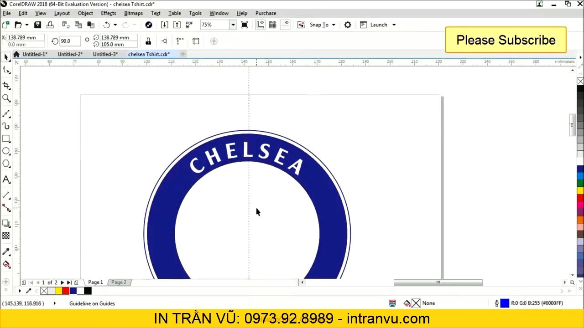Open the Options gear icon
The width and height of the screenshot is (584, 328).
348,25
